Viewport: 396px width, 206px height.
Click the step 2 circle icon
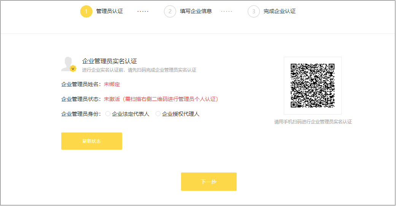pos(170,11)
